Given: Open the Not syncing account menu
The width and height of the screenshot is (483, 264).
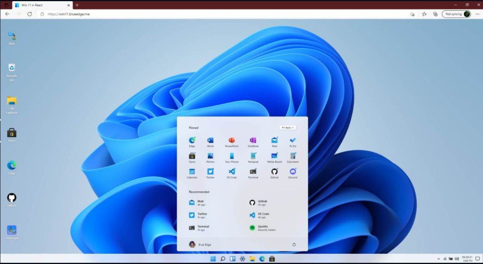Looking at the screenshot, I should coord(456,14).
